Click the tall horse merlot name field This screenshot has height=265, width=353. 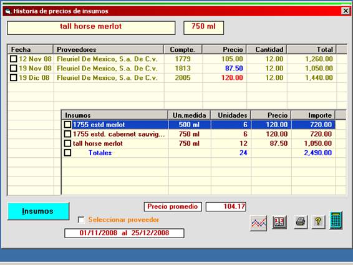[x=91, y=27]
